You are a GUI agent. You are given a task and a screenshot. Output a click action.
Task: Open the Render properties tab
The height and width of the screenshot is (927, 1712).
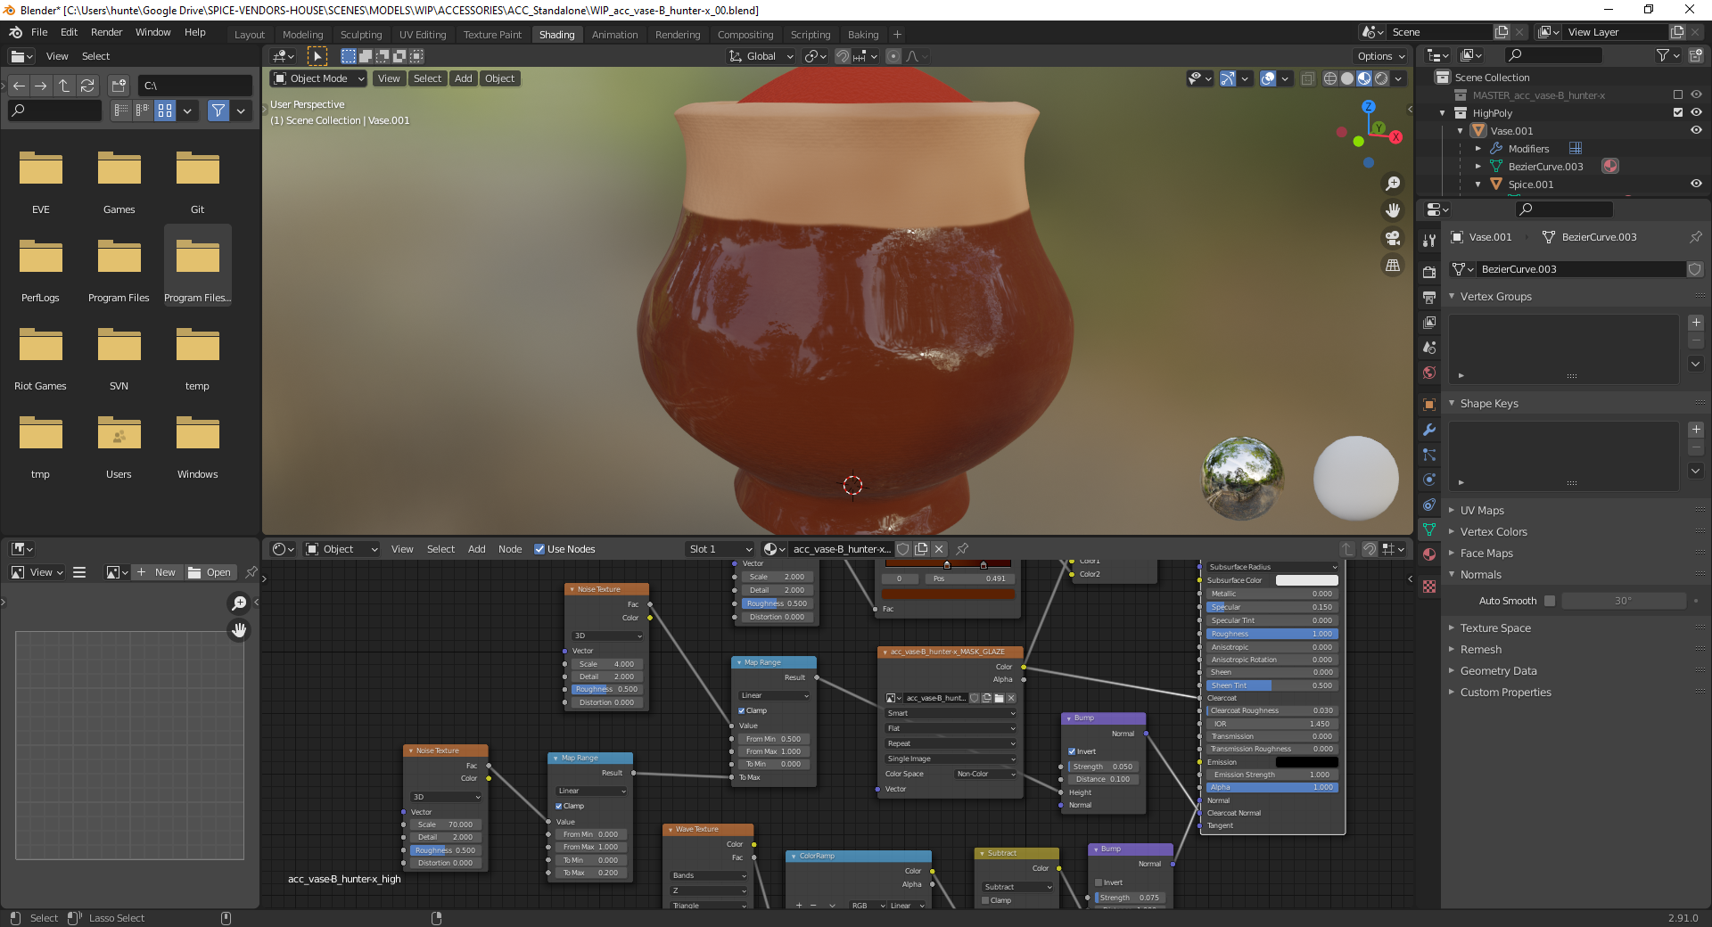(x=1429, y=272)
